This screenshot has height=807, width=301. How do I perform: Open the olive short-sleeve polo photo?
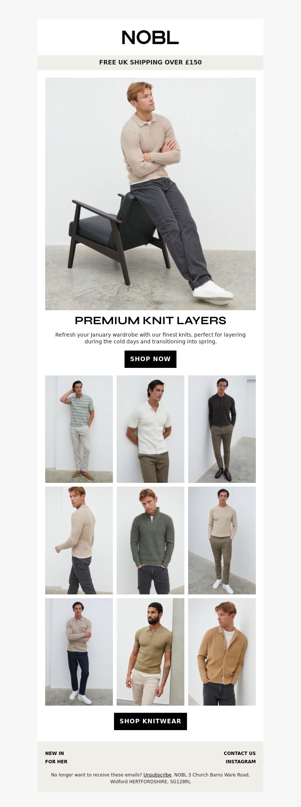pos(150,652)
